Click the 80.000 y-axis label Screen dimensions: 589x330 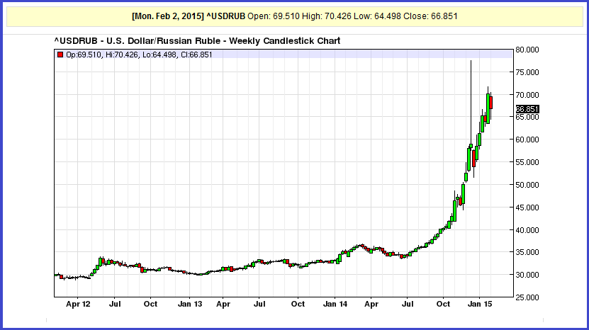tap(527, 50)
